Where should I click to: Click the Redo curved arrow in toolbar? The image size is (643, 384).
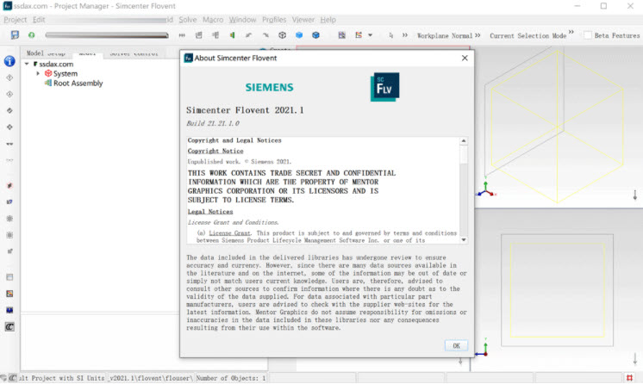tap(265, 35)
